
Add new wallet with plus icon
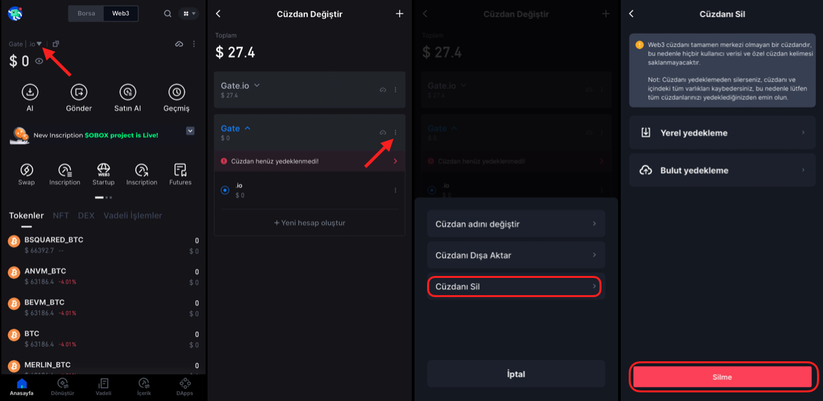click(399, 14)
